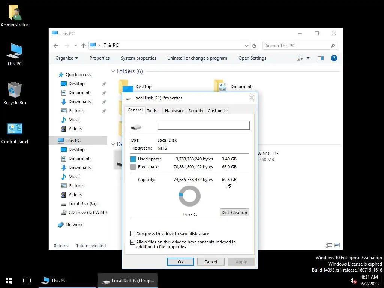This screenshot has height=288, width=384.
Task: Enable Compress this drive checkbox
Action: click(x=132, y=233)
